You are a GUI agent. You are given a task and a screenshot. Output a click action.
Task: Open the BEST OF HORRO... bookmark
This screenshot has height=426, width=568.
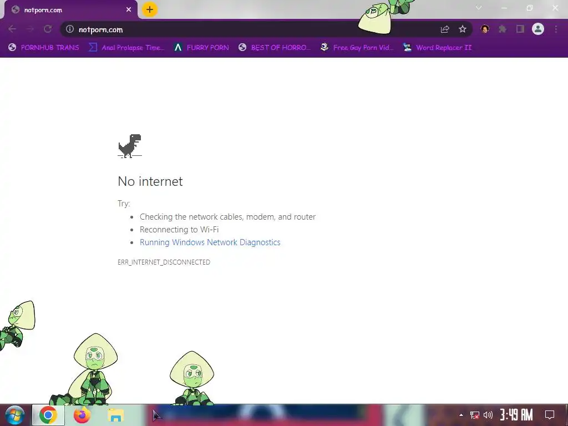(275, 48)
